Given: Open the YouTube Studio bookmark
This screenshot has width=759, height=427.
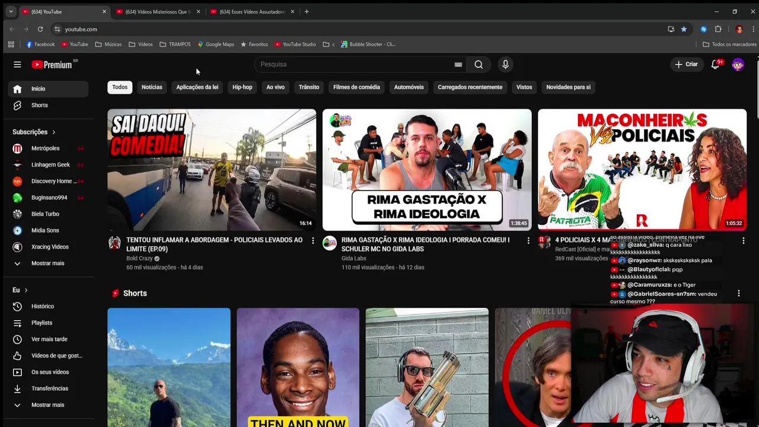Looking at the screenshot, I should (295, 44).
